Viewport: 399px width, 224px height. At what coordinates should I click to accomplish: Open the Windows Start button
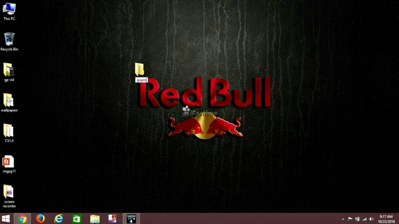(x=6, y=219)
